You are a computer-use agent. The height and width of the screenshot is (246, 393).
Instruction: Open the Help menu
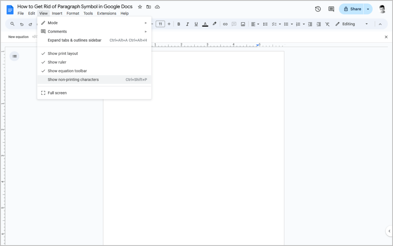click(x=124, y=13)
